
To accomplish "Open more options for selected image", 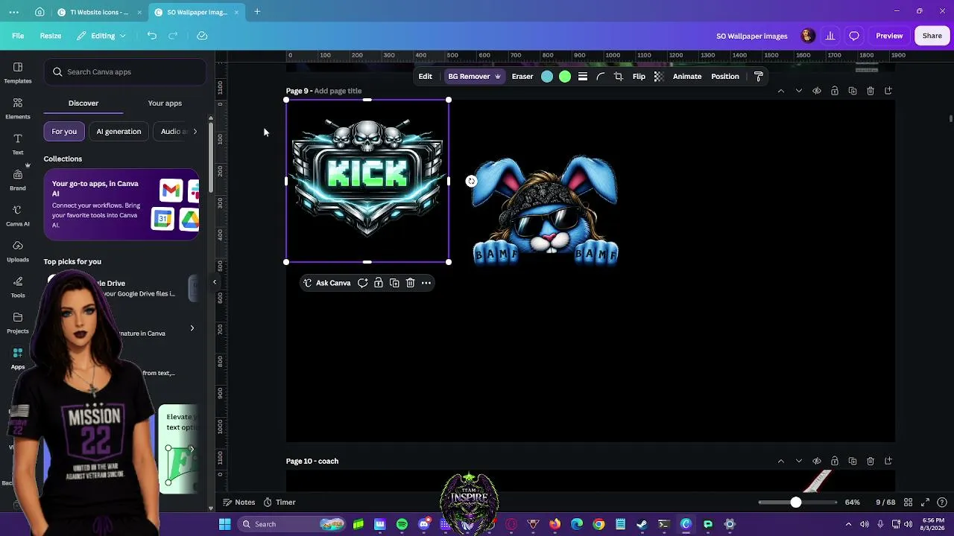I will pos(426,283).
